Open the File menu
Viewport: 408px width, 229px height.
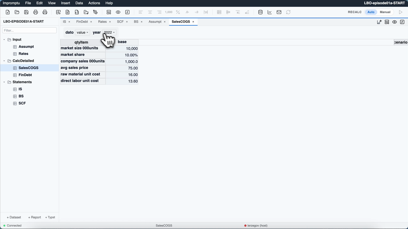tap(28, 3)
